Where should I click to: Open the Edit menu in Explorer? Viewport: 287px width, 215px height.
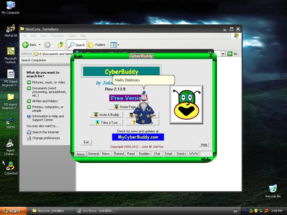coord(34,36)
